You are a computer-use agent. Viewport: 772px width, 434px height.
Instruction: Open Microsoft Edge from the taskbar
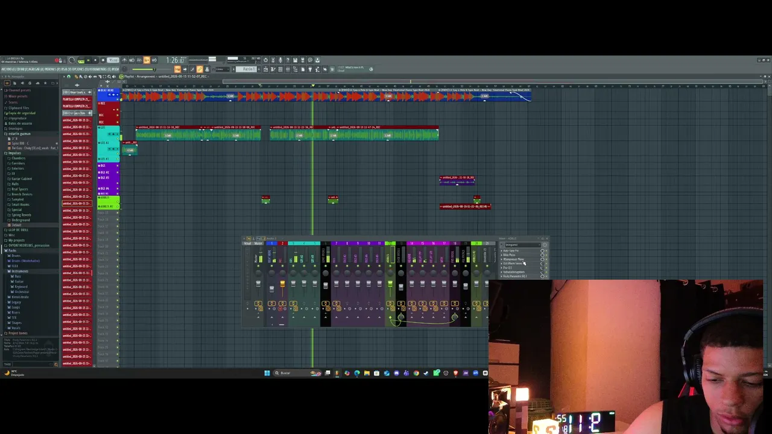click(357, 373)
